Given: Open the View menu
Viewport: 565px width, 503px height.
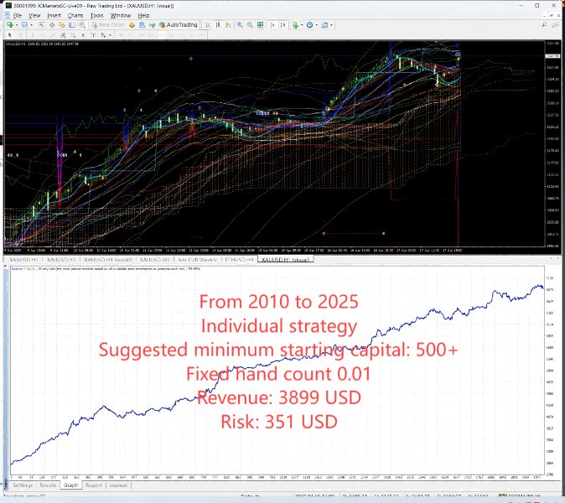Looking at the screenshot, I should pyautogui.click(x=34, y=15).
